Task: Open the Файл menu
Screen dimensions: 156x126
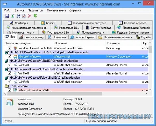Action: (8, 10)
